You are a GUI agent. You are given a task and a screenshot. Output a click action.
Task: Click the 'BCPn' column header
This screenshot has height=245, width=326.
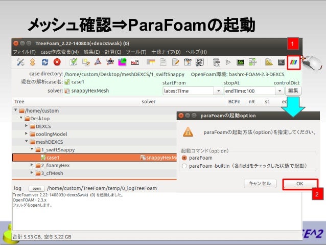[x=235, y=102]
